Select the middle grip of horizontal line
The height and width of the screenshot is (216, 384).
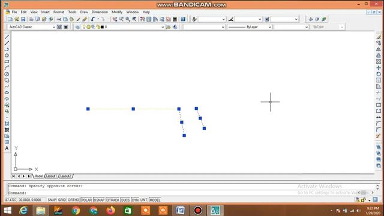click(133, 109)
